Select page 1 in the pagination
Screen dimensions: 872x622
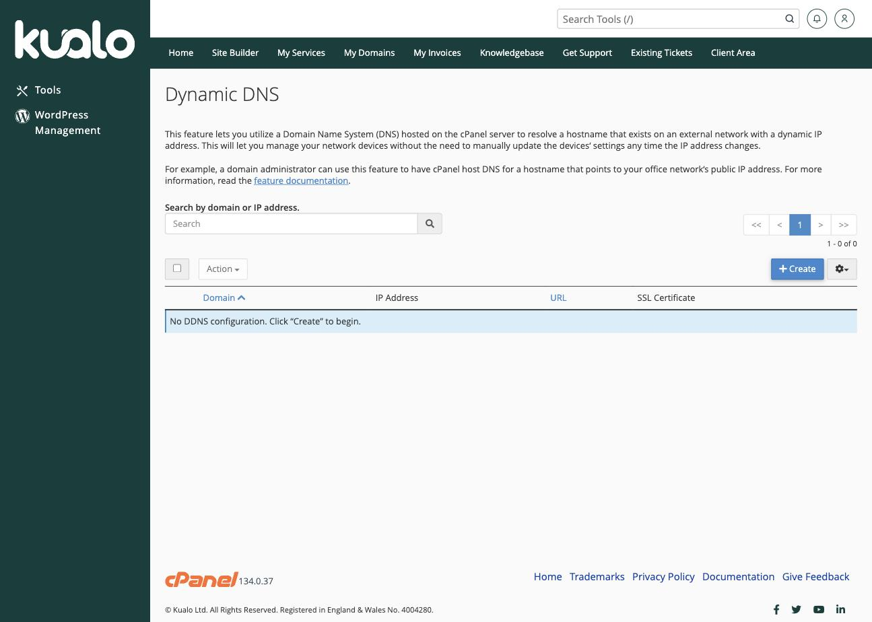tap(800, 225)
